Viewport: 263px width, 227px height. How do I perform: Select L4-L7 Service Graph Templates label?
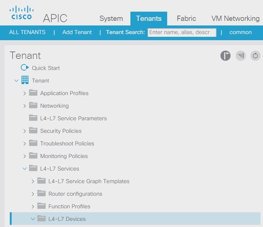tap(89, 181)
